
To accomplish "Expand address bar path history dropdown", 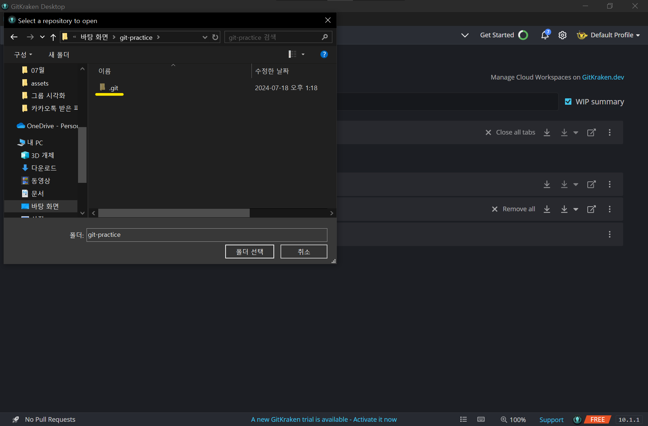I will point(205,37).
